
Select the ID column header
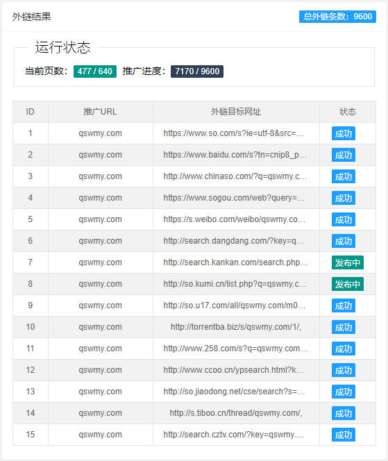(x=31, y=112)
